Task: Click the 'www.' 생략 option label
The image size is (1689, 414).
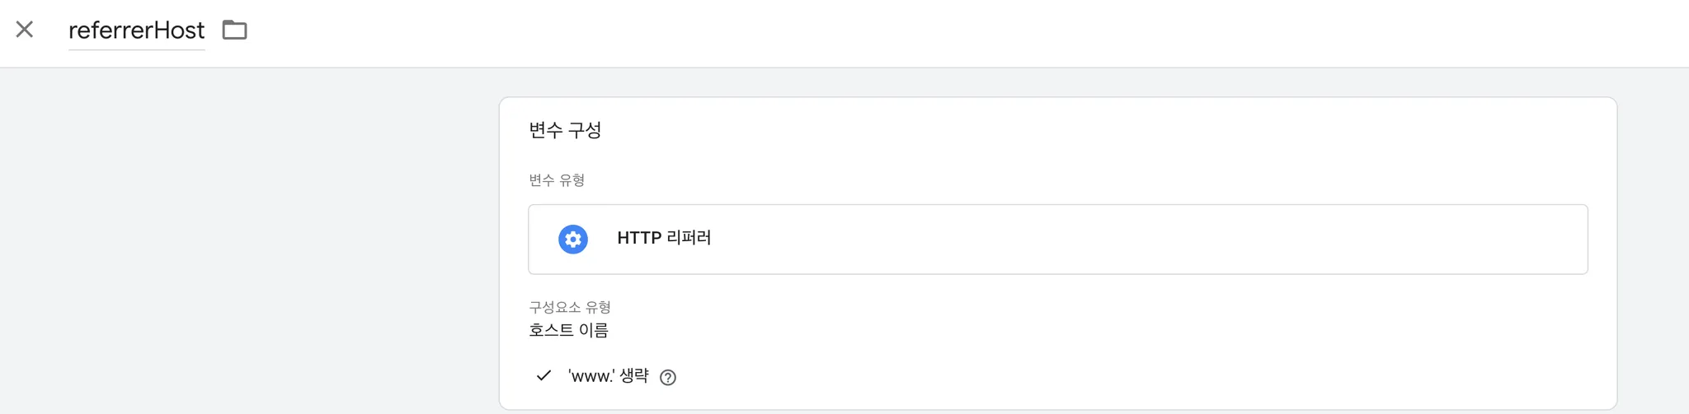Action: 608,376
